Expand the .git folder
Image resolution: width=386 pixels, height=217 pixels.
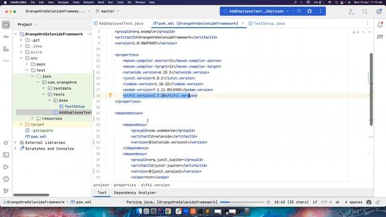pyautogui.click(x=21, y=40)
